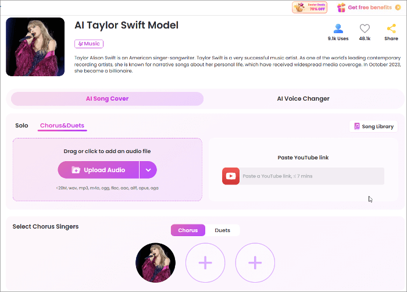This screenshot has height=292, width=407.
Task: Open the Song Library
Action: [373, 127]
